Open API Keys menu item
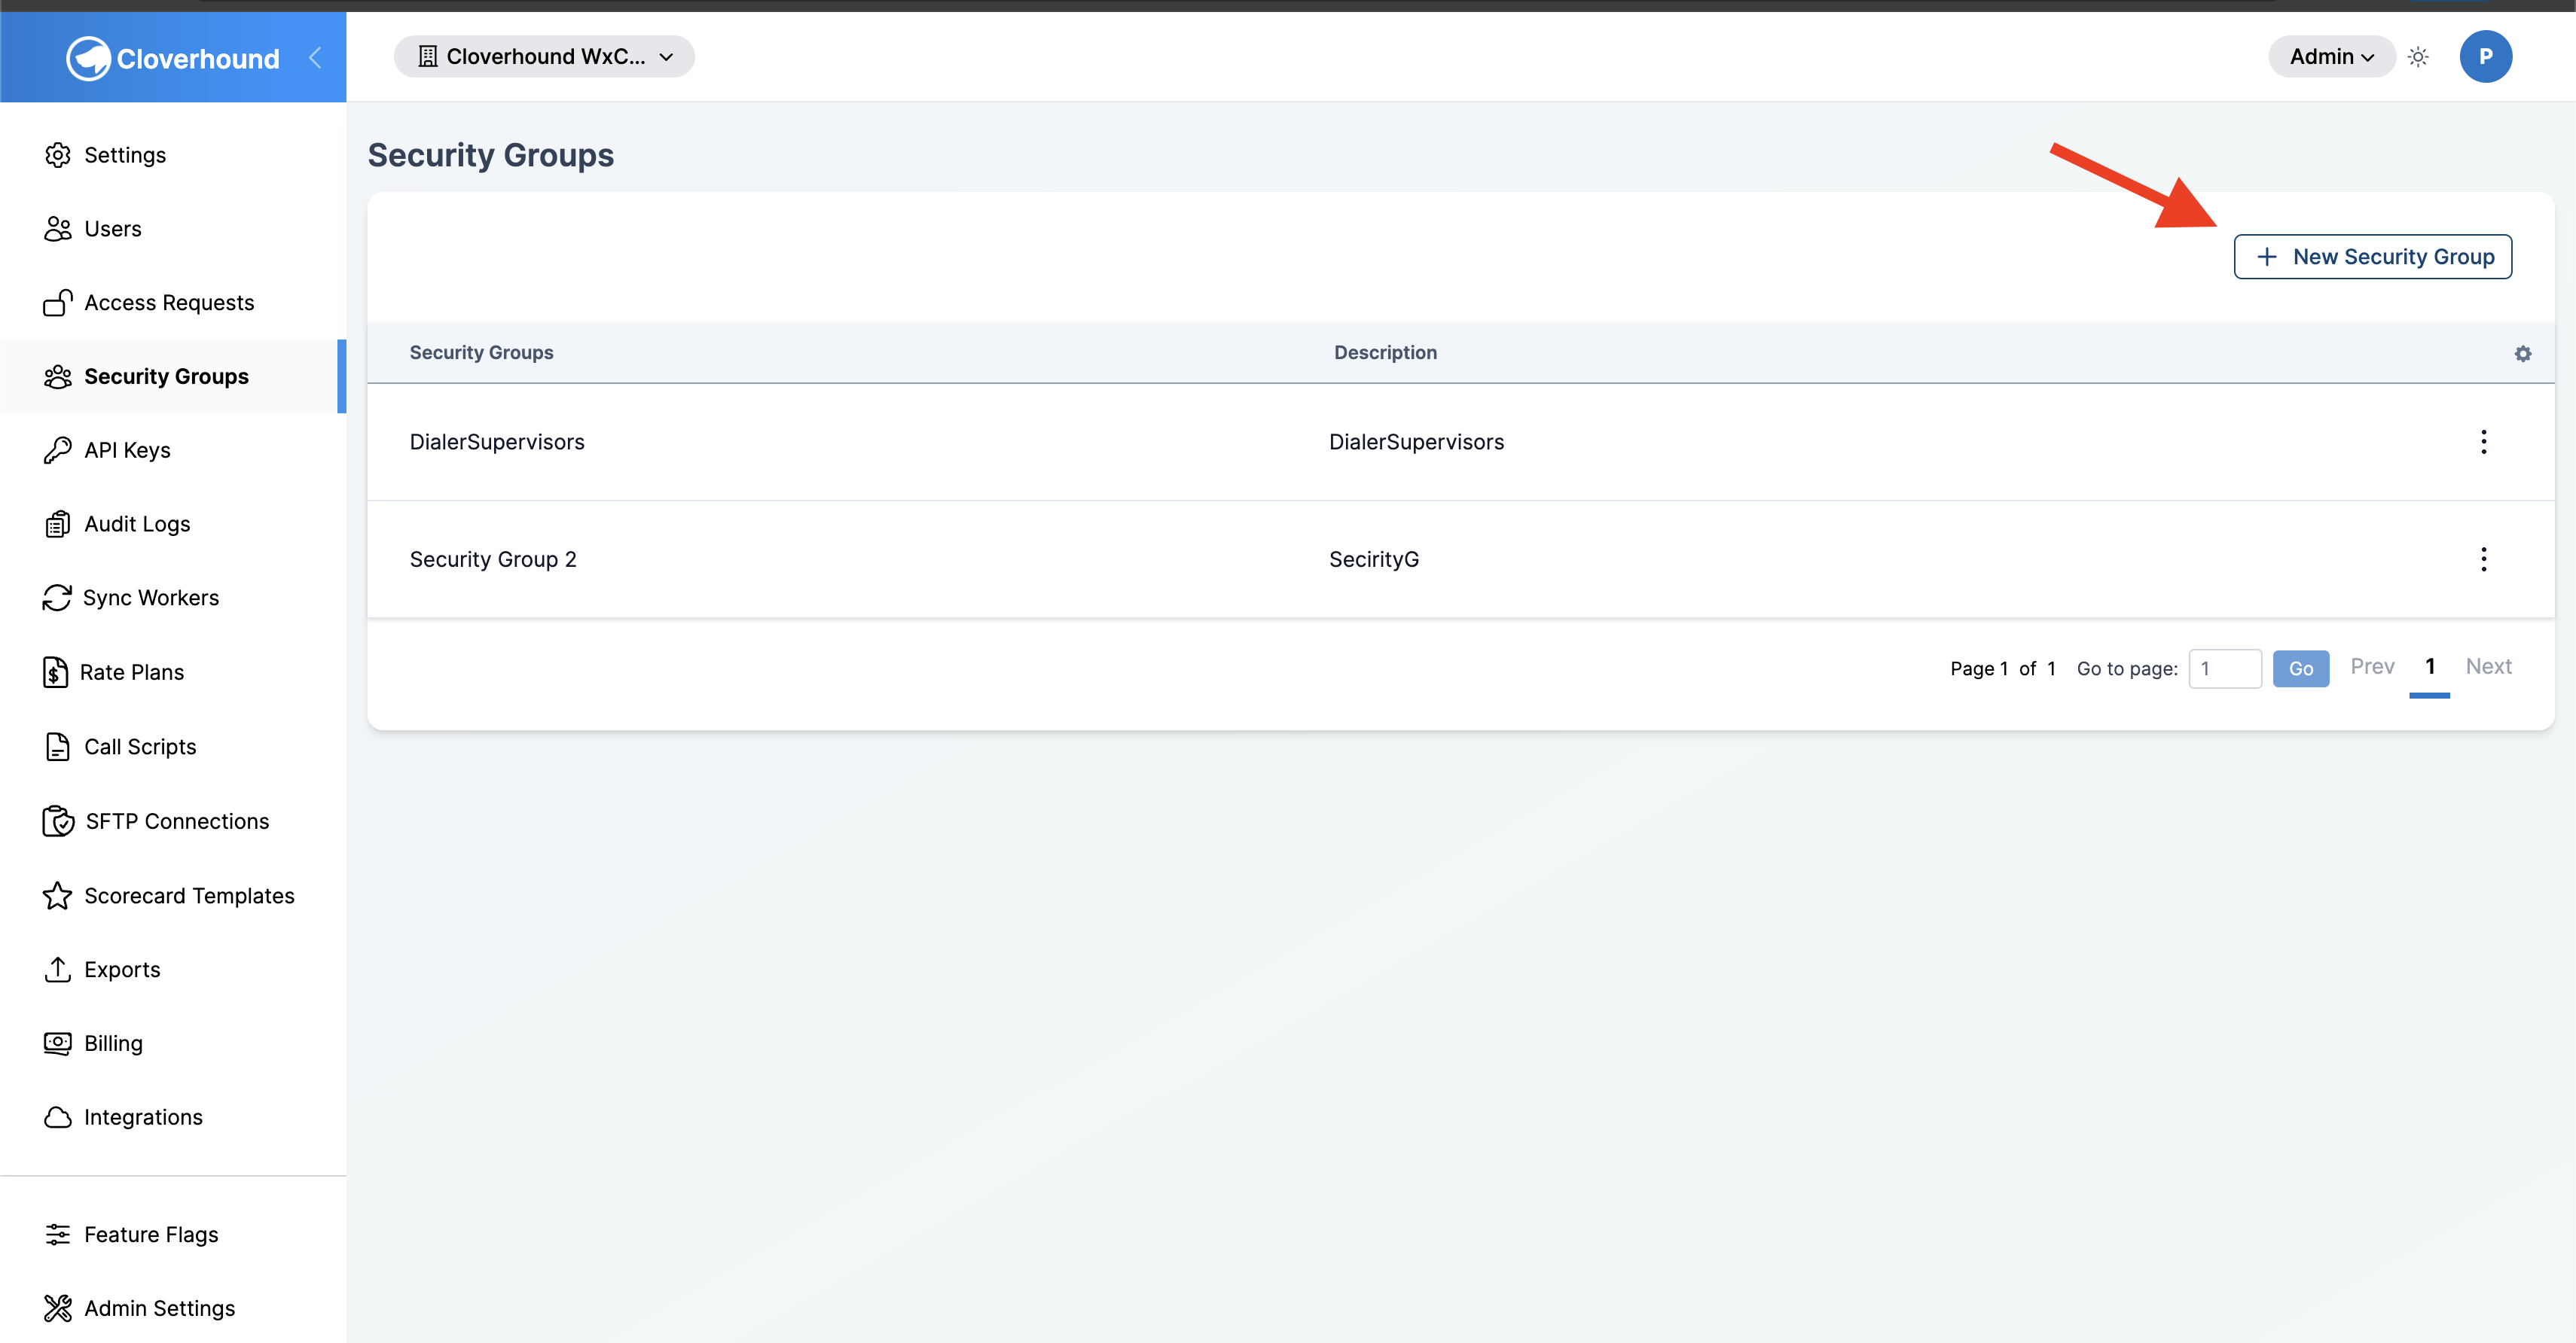Viewport: 2576px width, 1343px height. tap(172, 451)
